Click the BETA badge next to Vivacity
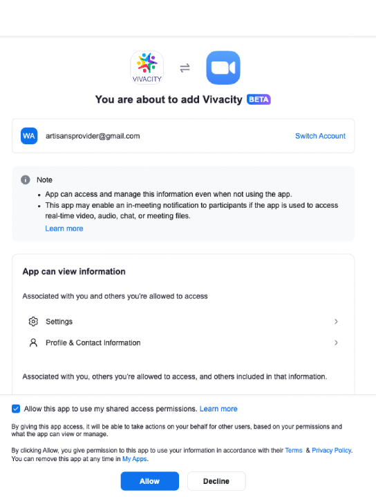 (x=258, y=99)
